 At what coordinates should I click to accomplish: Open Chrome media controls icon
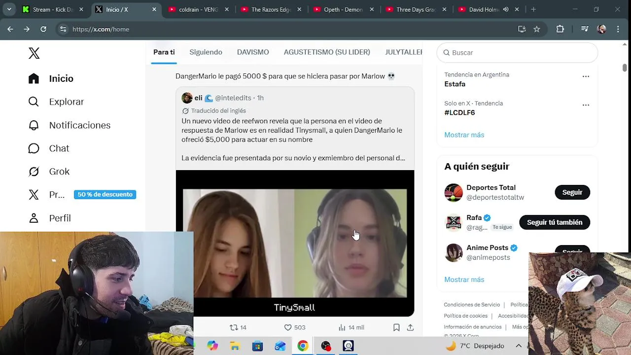pos(585,29)
